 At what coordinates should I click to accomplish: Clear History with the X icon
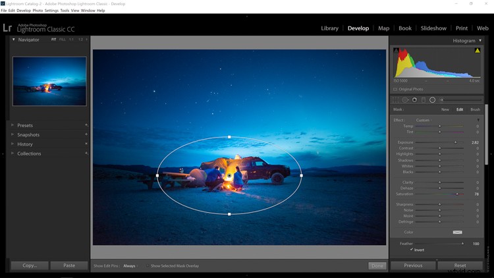point(86,144)
